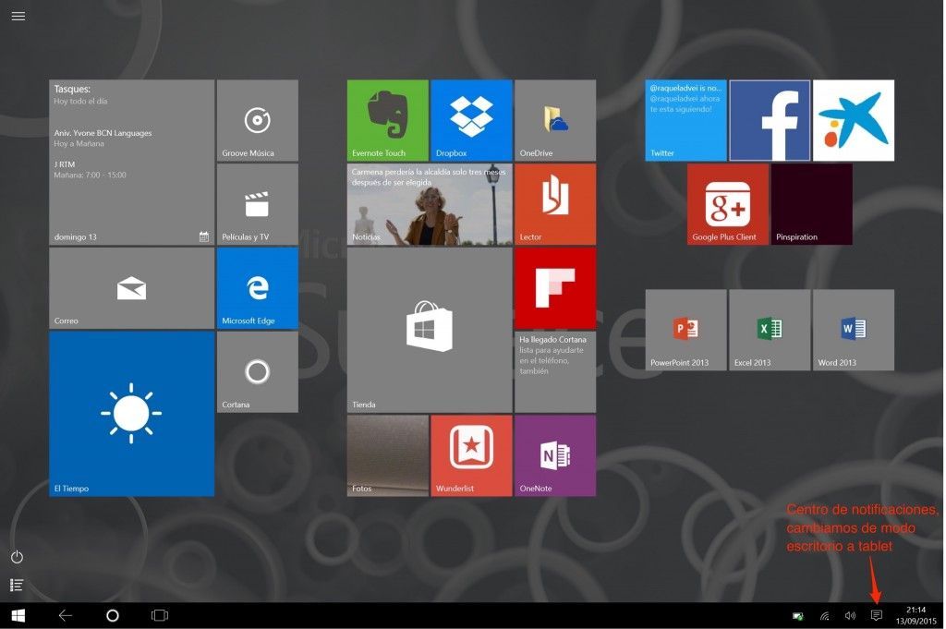The height and width of the screenshot is (629, 946).
Task: Open the 'Ha llegado Cortana' tile
Action: point(555,372)
